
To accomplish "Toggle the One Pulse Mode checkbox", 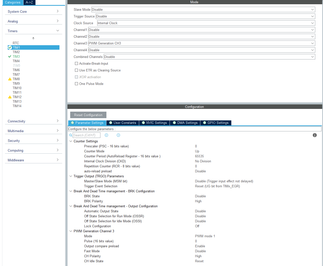I will pyautogui.click(x=76, y=84).
